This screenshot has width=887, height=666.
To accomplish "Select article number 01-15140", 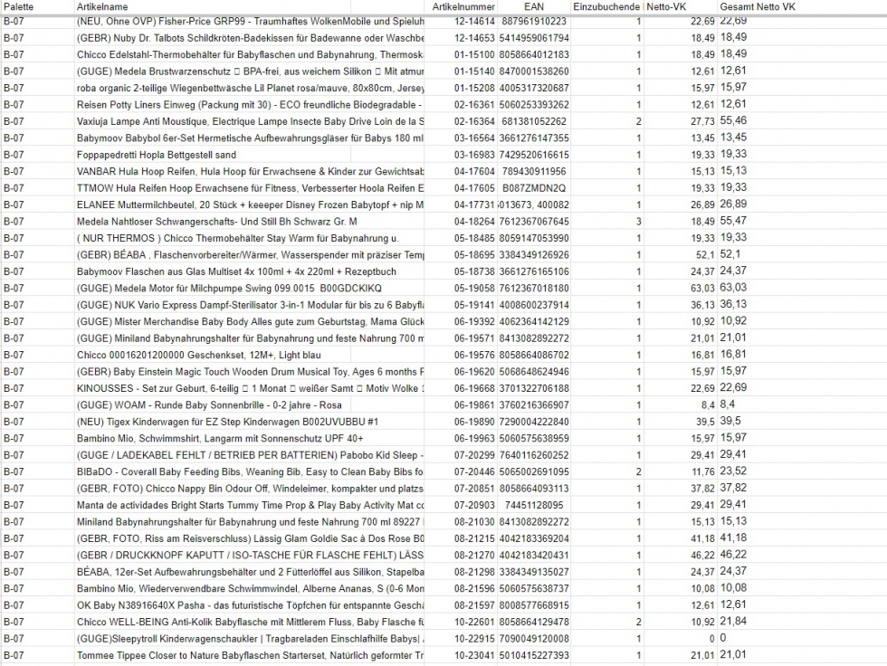I will (461, 71).
